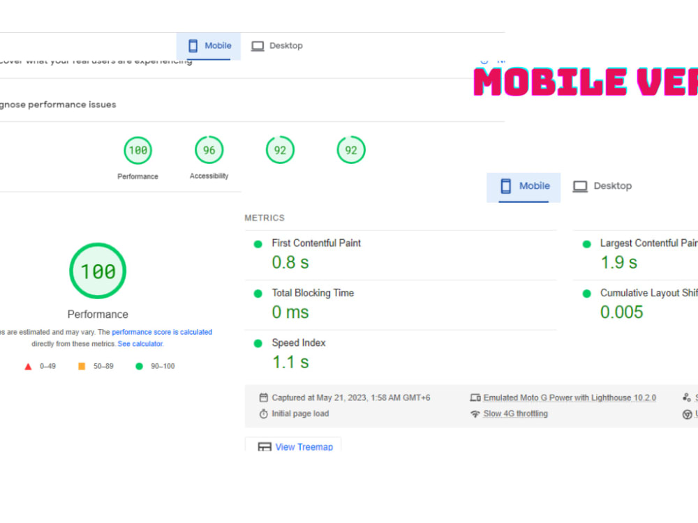This screenshot has width=698, height=523.
Task: Click the first 92 score gauge
Action: (x=280, y=150)
